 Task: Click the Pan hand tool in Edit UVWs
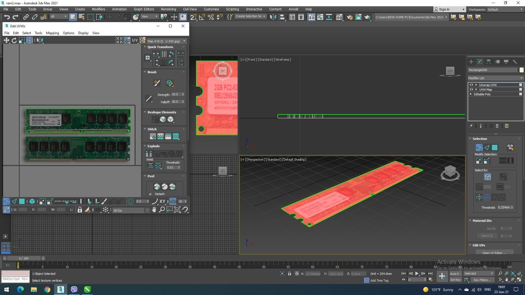pyautogui.click(x=154, y=210)
